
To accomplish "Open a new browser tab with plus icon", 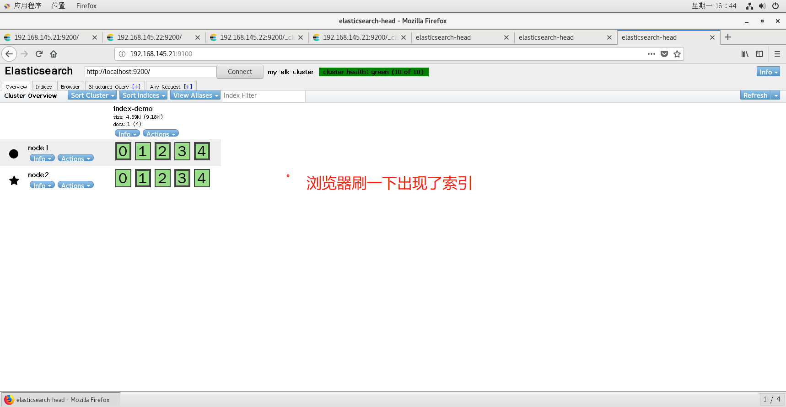I will pos(728,37).
